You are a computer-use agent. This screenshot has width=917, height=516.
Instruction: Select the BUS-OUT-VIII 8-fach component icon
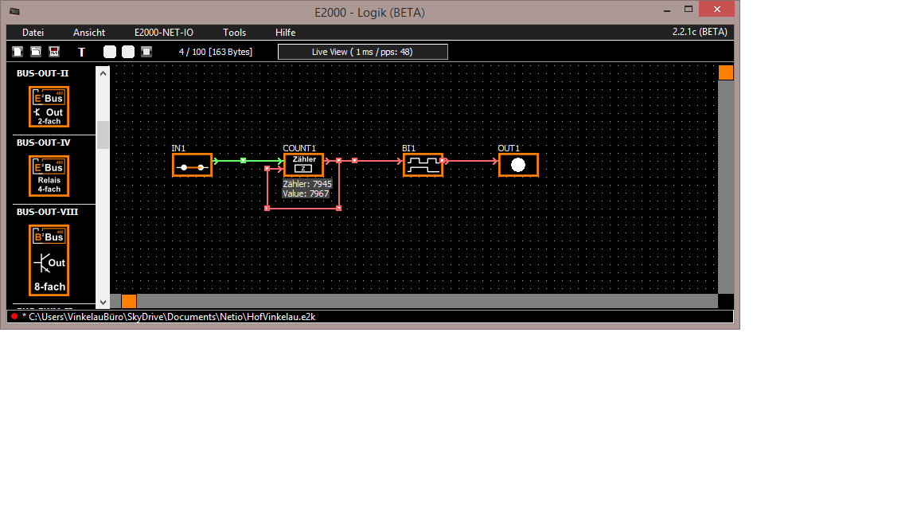(49, 260)
